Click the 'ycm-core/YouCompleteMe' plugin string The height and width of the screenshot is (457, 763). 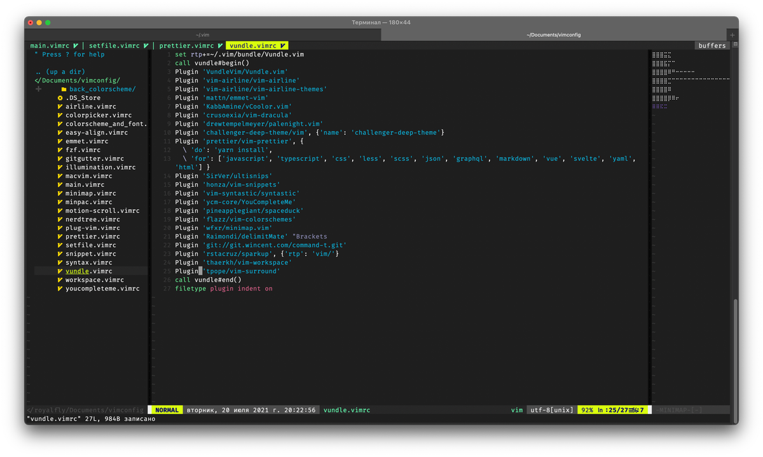point(249,202)
